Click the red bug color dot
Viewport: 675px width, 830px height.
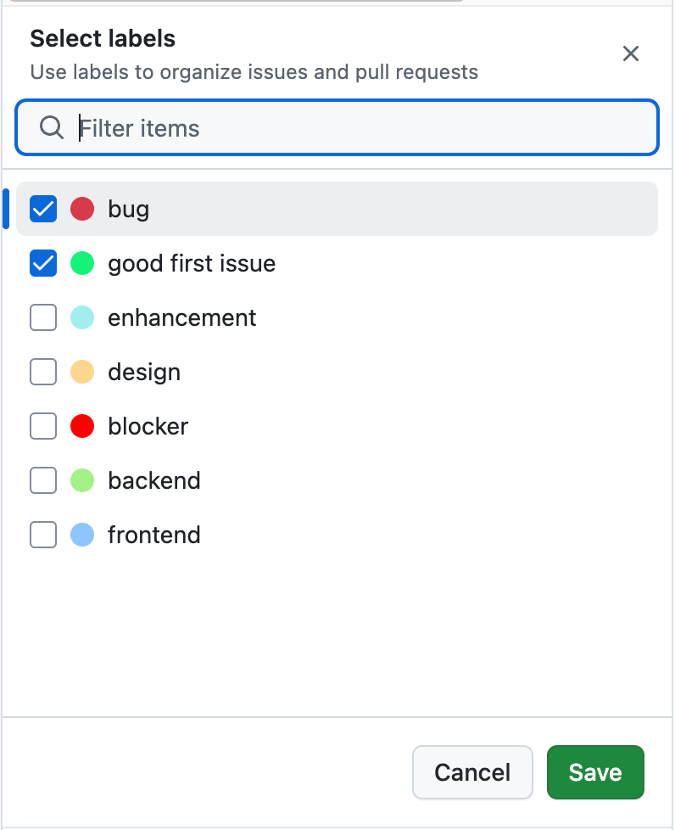click(x=82, y=209)
